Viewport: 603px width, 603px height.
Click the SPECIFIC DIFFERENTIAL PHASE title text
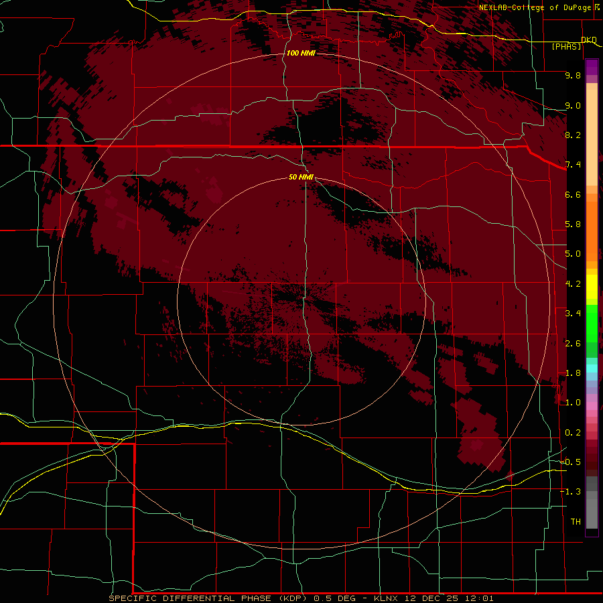pyautogui.click(x=191, y=598)
